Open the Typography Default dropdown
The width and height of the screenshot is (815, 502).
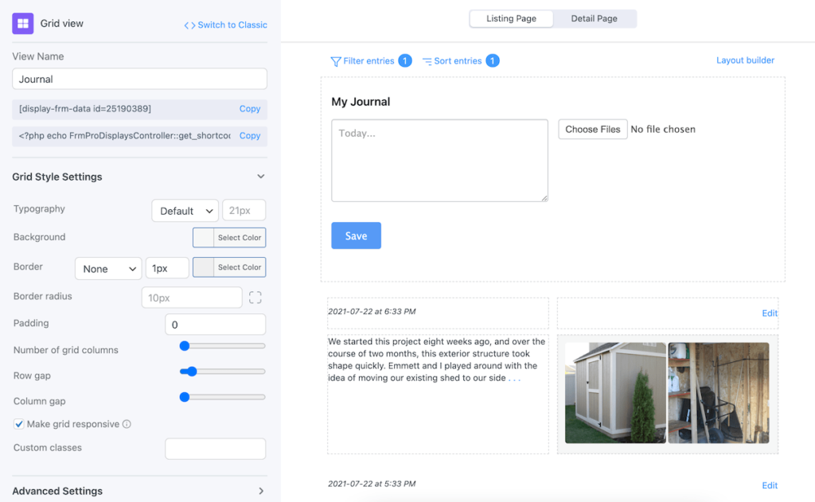tap(185, 210)
